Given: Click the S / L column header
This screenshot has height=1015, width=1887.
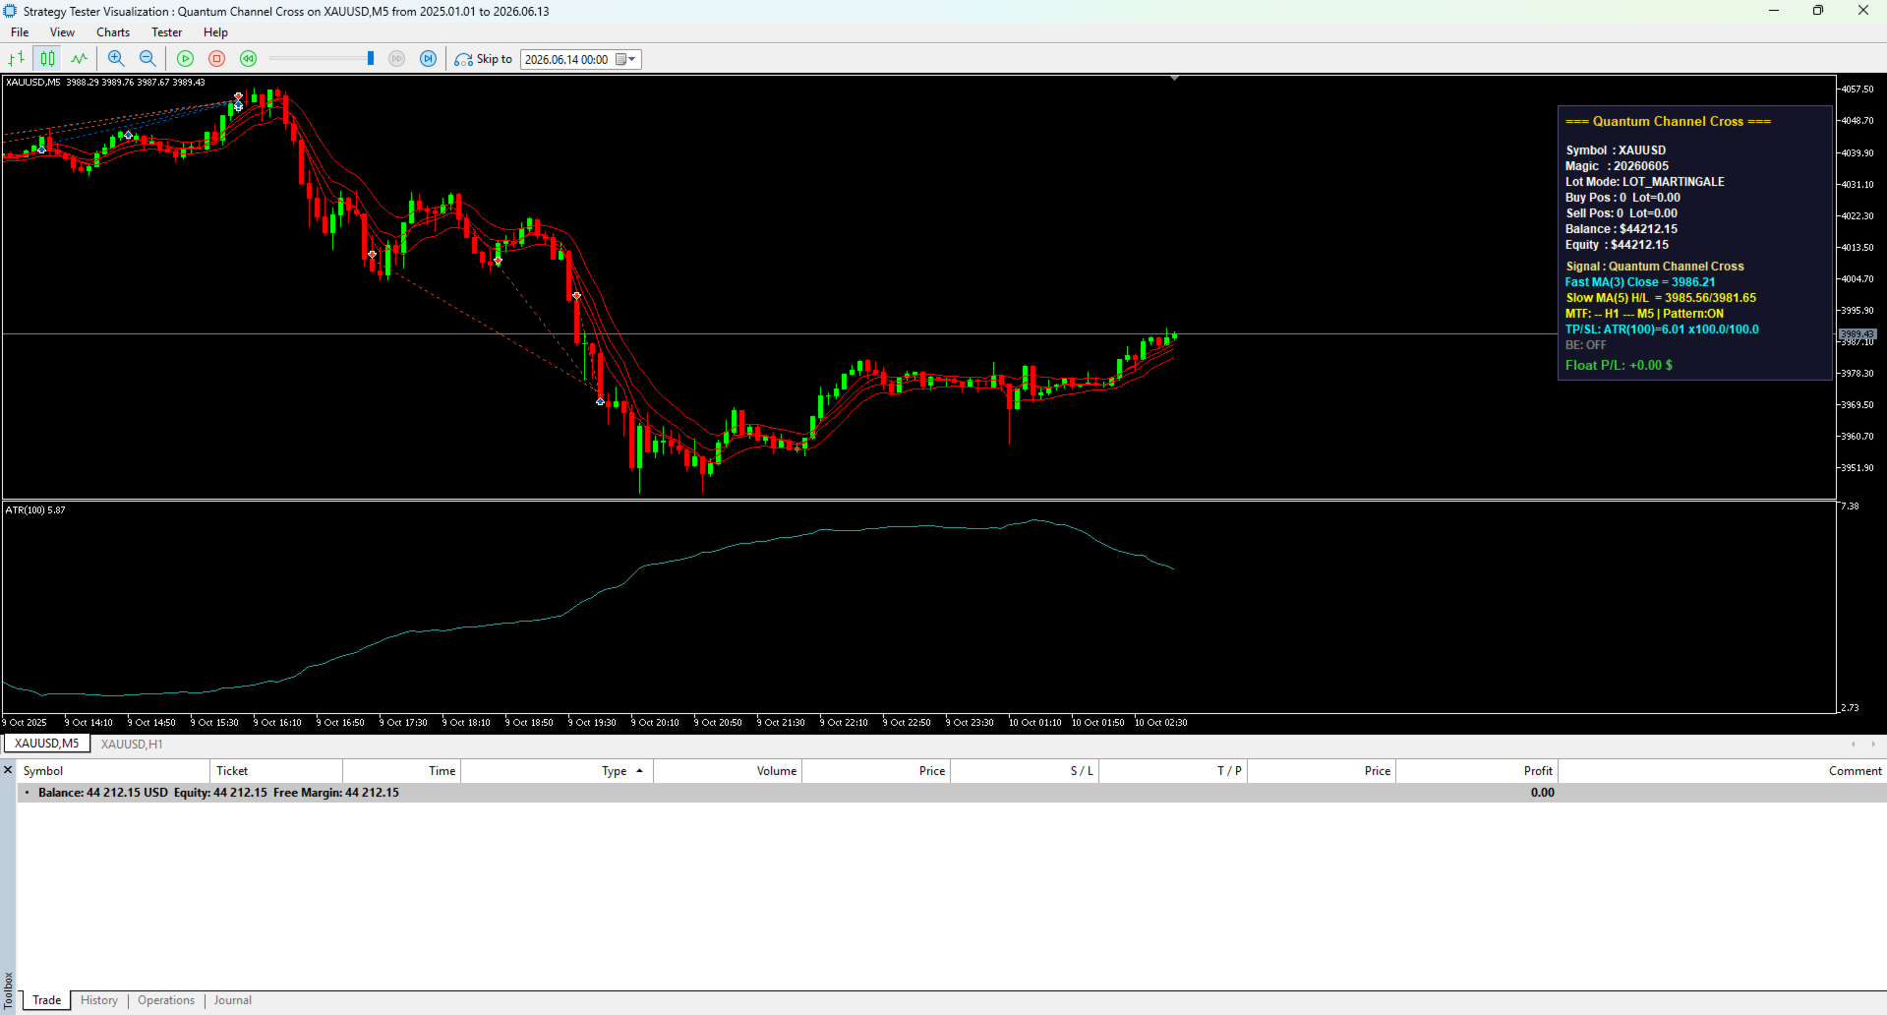Looking at the screenshot, I should [x=1025, y=771].
